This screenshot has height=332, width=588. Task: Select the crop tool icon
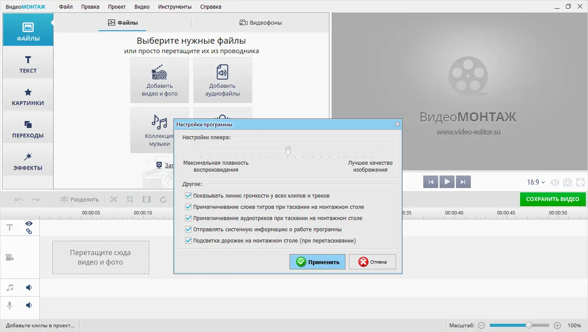(130, 199)
